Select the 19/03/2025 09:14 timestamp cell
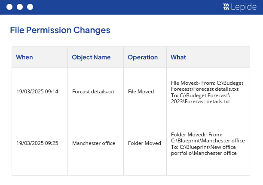Viewport: 263px width, 185px height. point(37,92)
